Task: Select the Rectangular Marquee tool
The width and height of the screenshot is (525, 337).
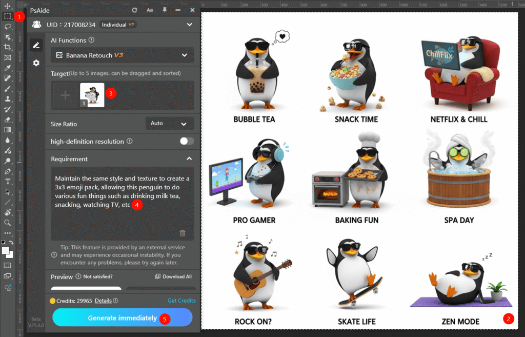Action: pyautogui.click(x=8, y=16)
